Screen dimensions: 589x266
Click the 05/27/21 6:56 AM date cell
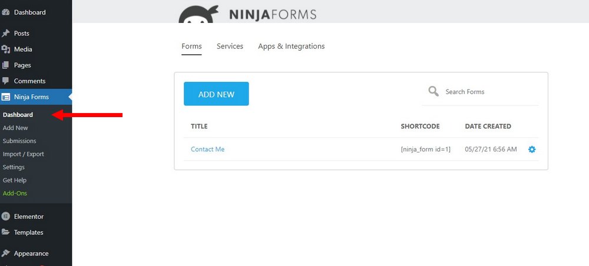[x=491, y=149]
